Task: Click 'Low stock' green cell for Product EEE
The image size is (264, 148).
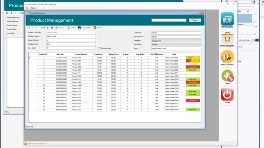Action: [x=193, y=70]
